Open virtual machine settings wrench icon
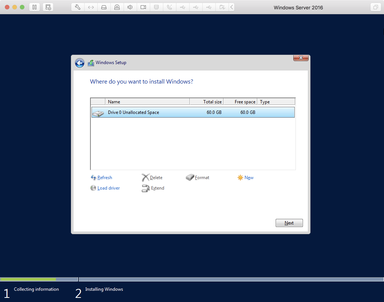Screen dimensions: 384x302 click(78, 7)
